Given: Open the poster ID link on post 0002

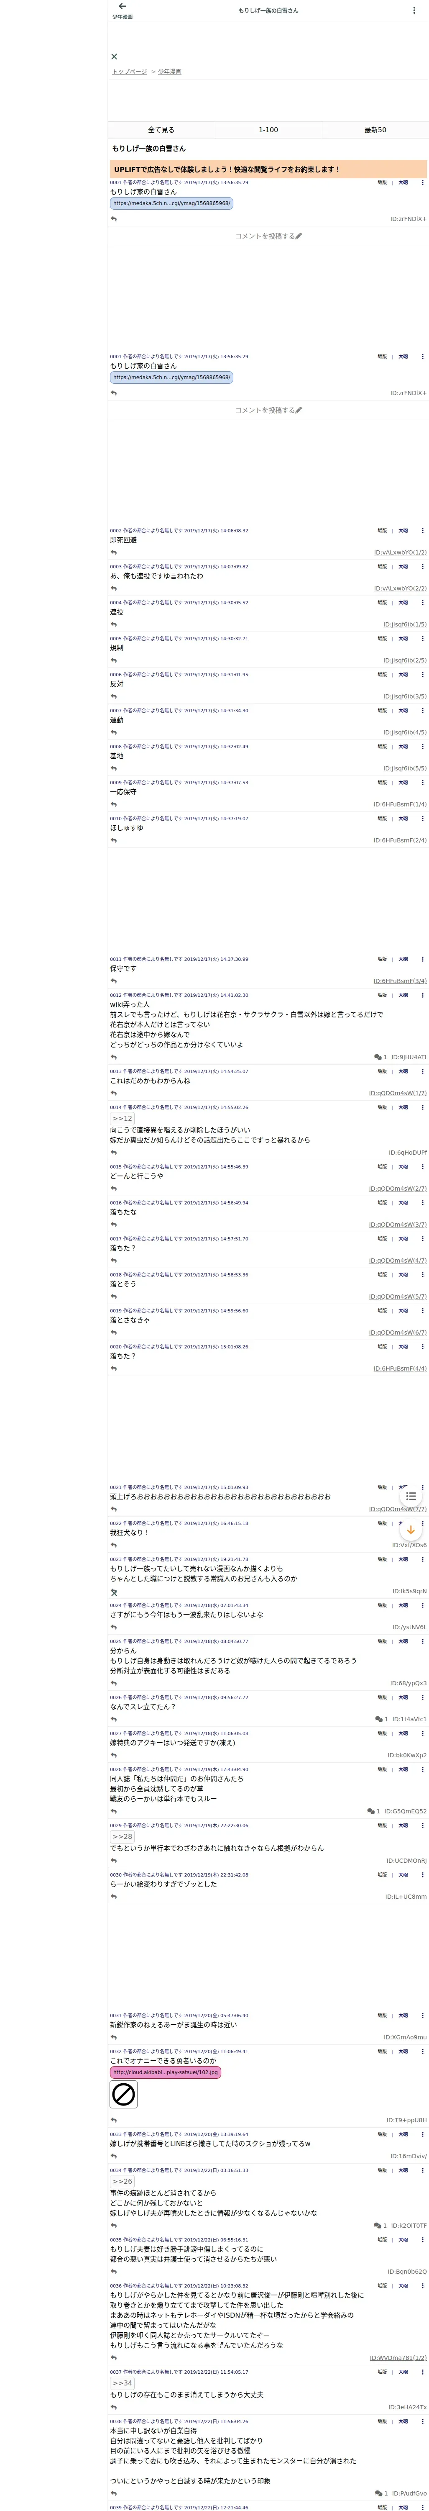Looking at the screenshot, I should [x=400, y=553].
